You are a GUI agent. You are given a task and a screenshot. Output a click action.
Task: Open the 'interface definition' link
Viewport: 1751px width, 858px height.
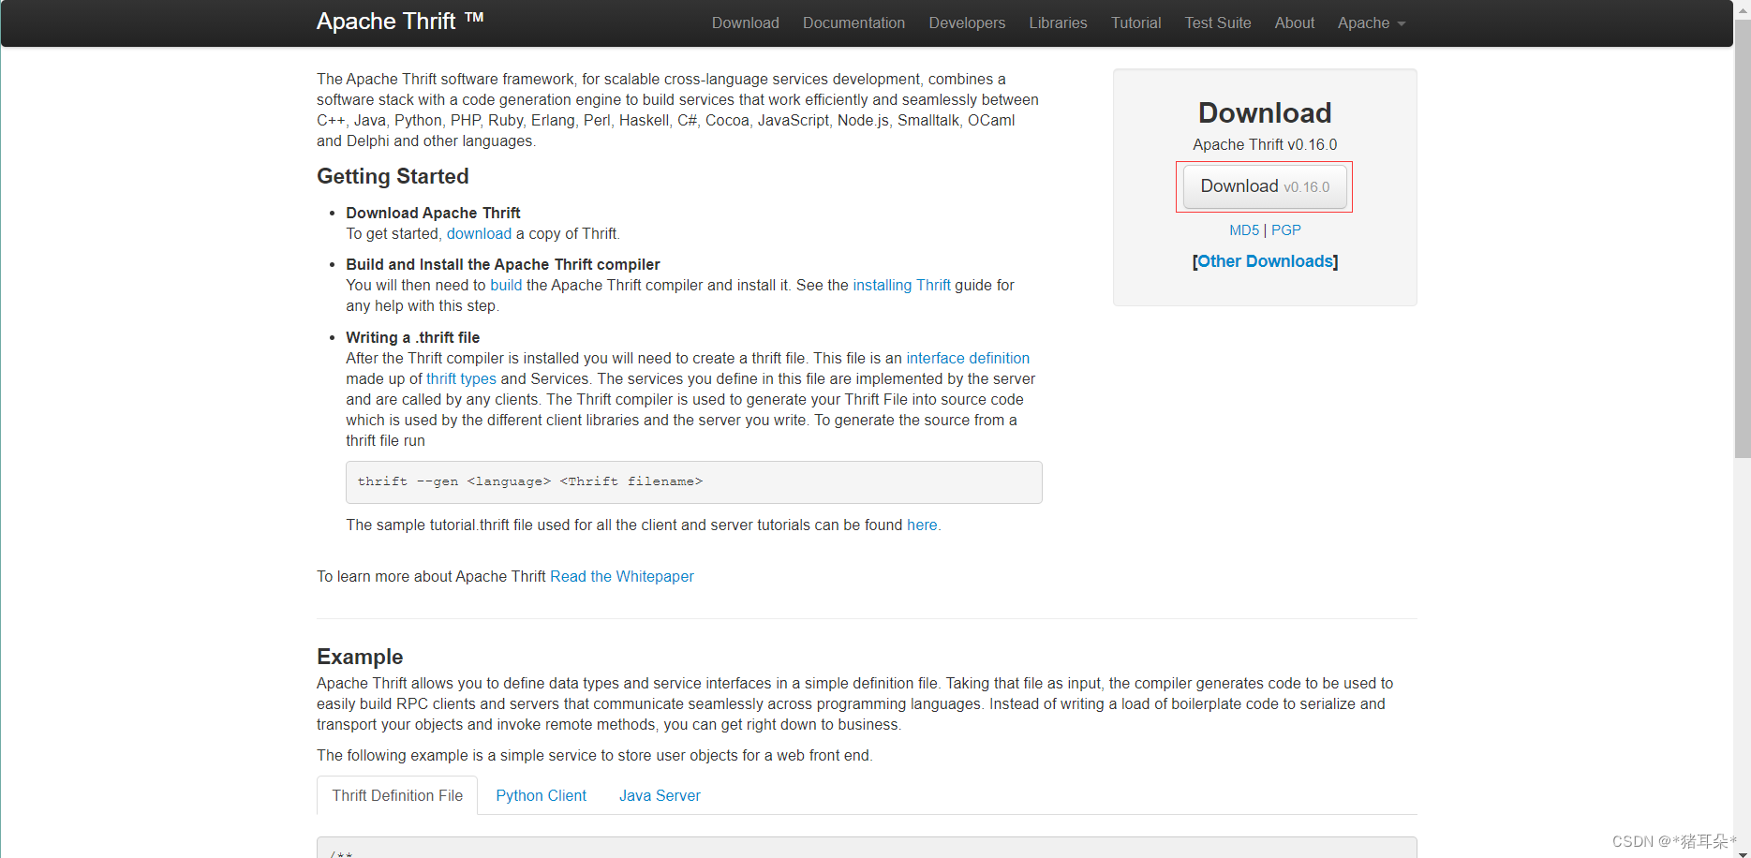(968, 359)
